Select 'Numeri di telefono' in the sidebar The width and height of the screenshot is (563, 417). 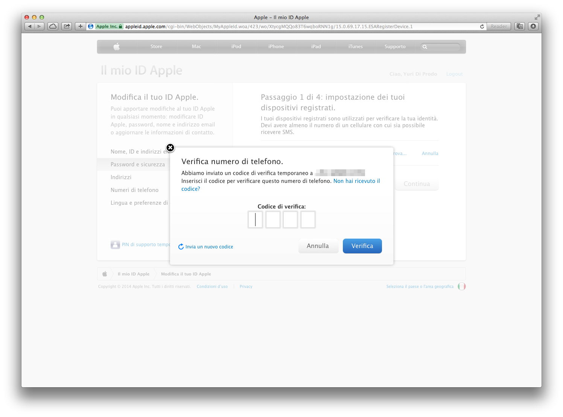click(134, 190)
